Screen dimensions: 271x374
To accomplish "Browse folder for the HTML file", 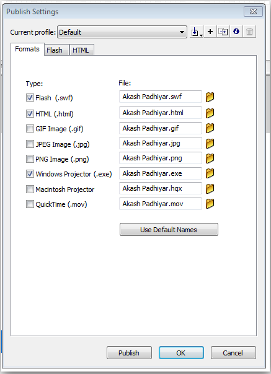I will pos(210,113).
